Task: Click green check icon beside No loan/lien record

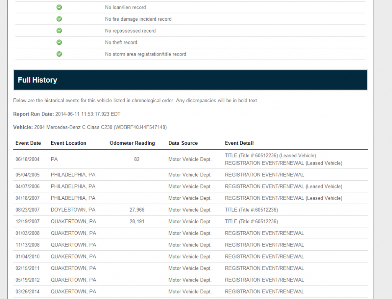Action: tap(59, 7)
